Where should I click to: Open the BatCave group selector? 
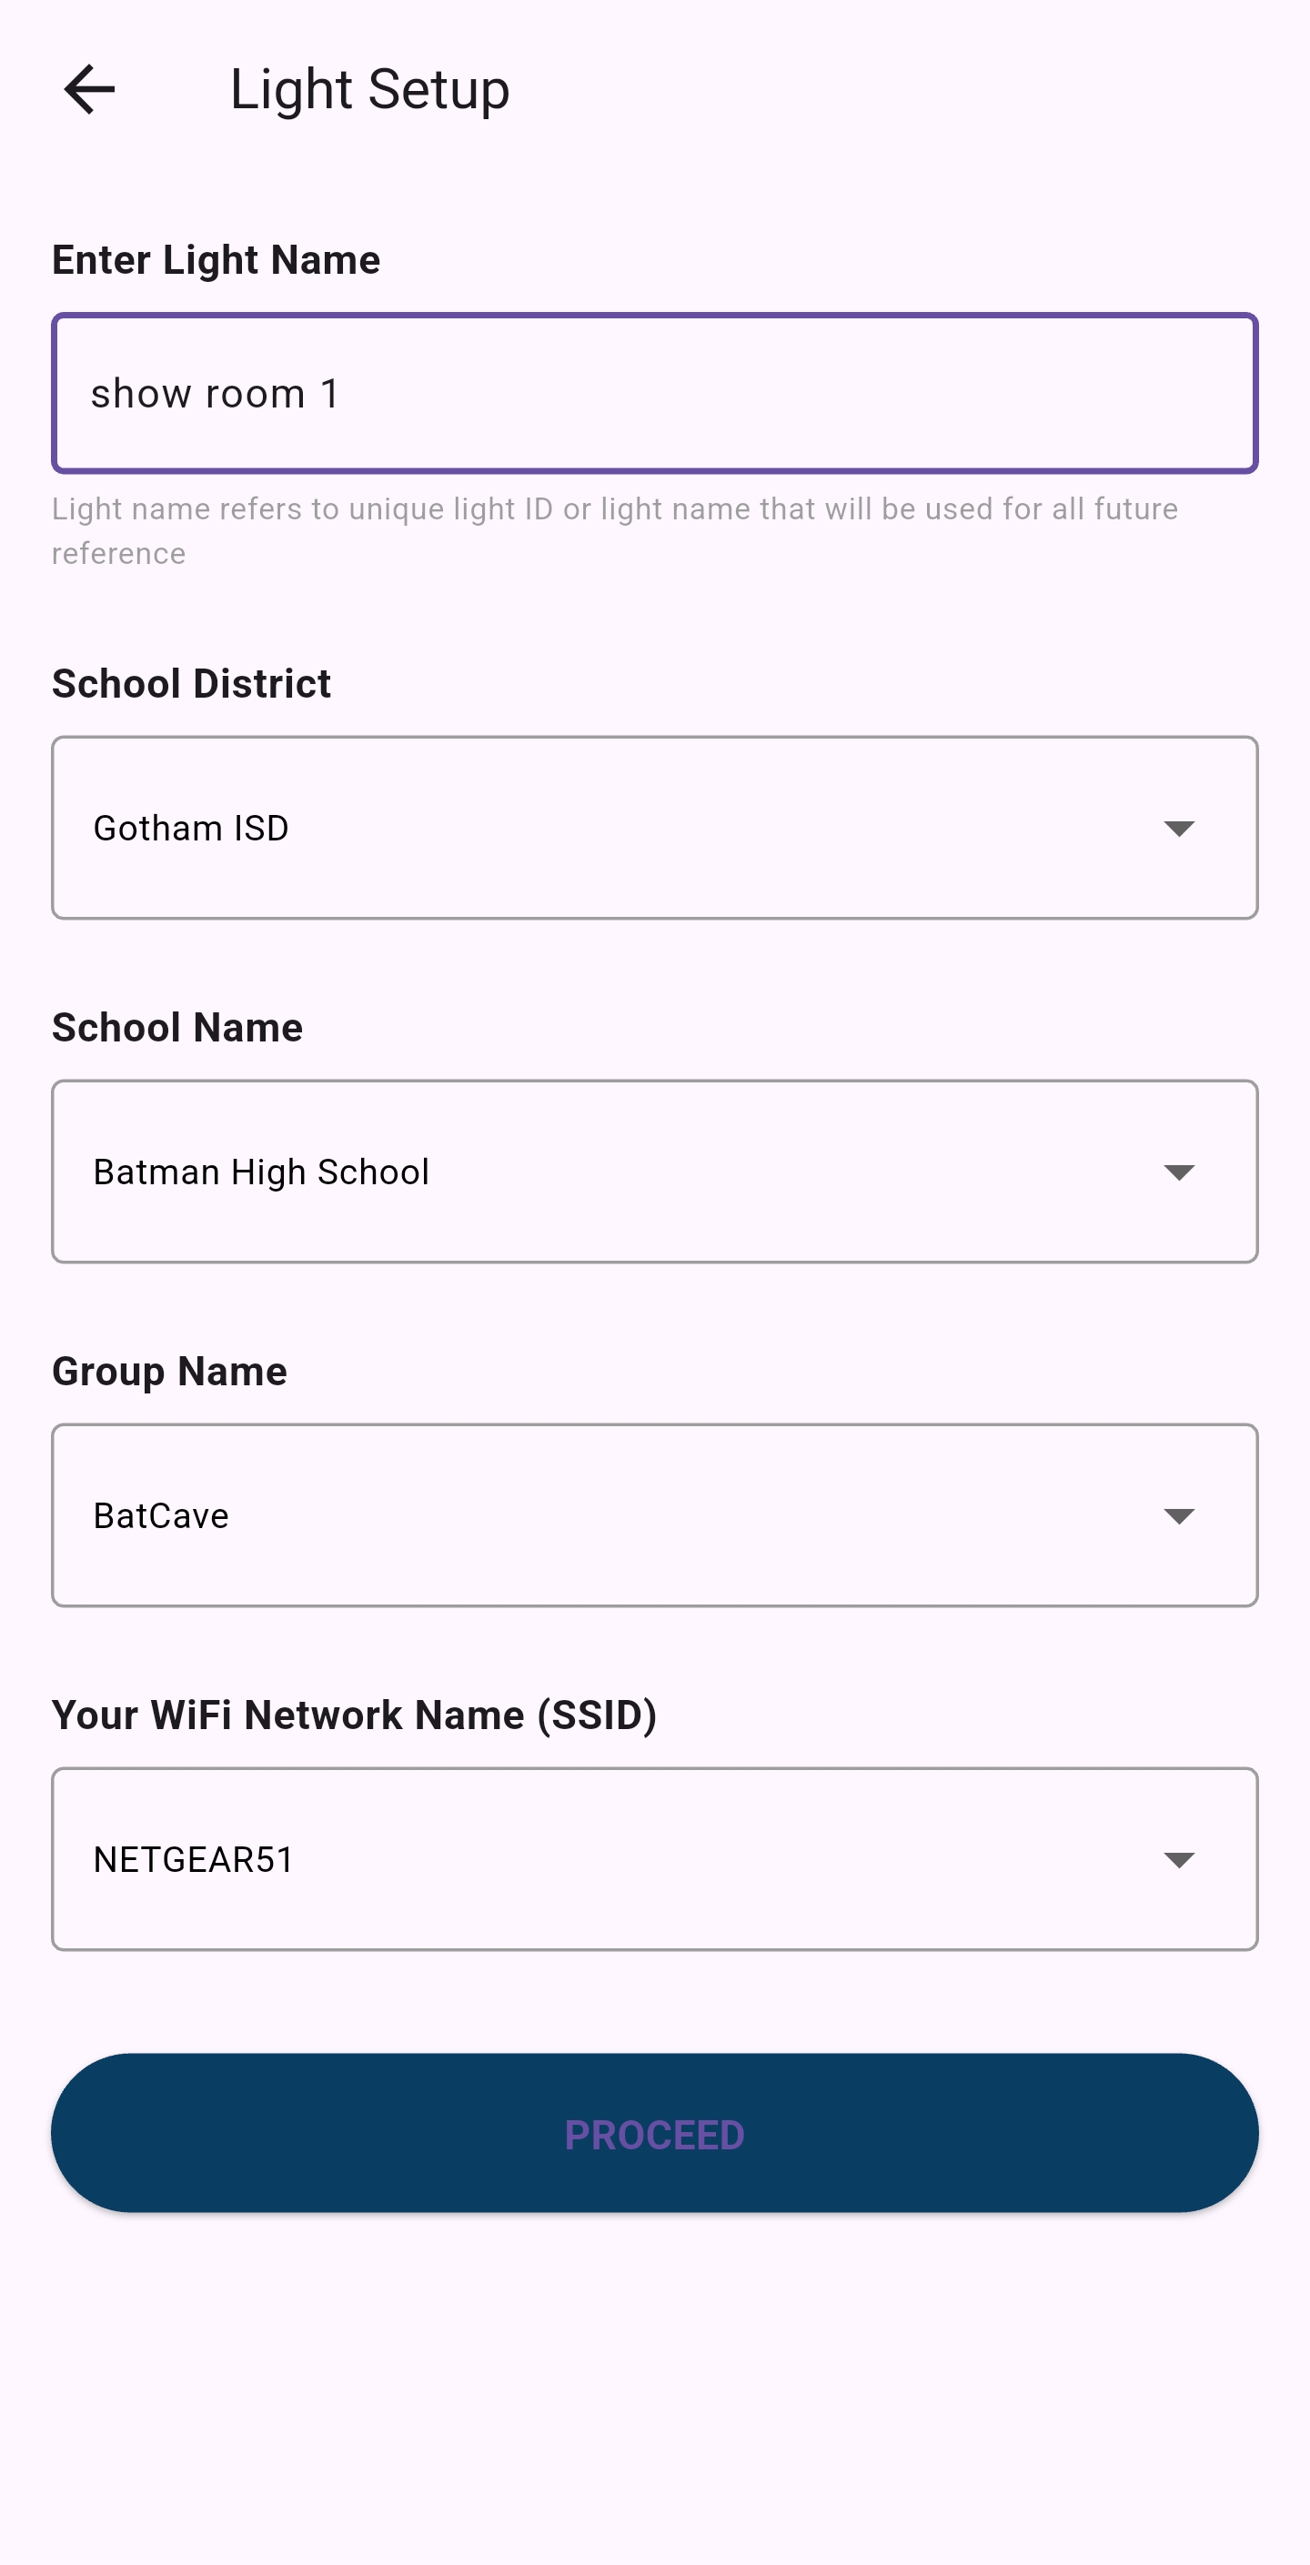pos(598,1515)
